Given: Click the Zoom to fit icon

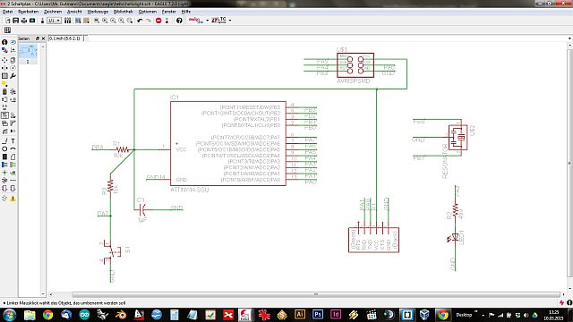Looking at the screenshot, I should point(97,21).
